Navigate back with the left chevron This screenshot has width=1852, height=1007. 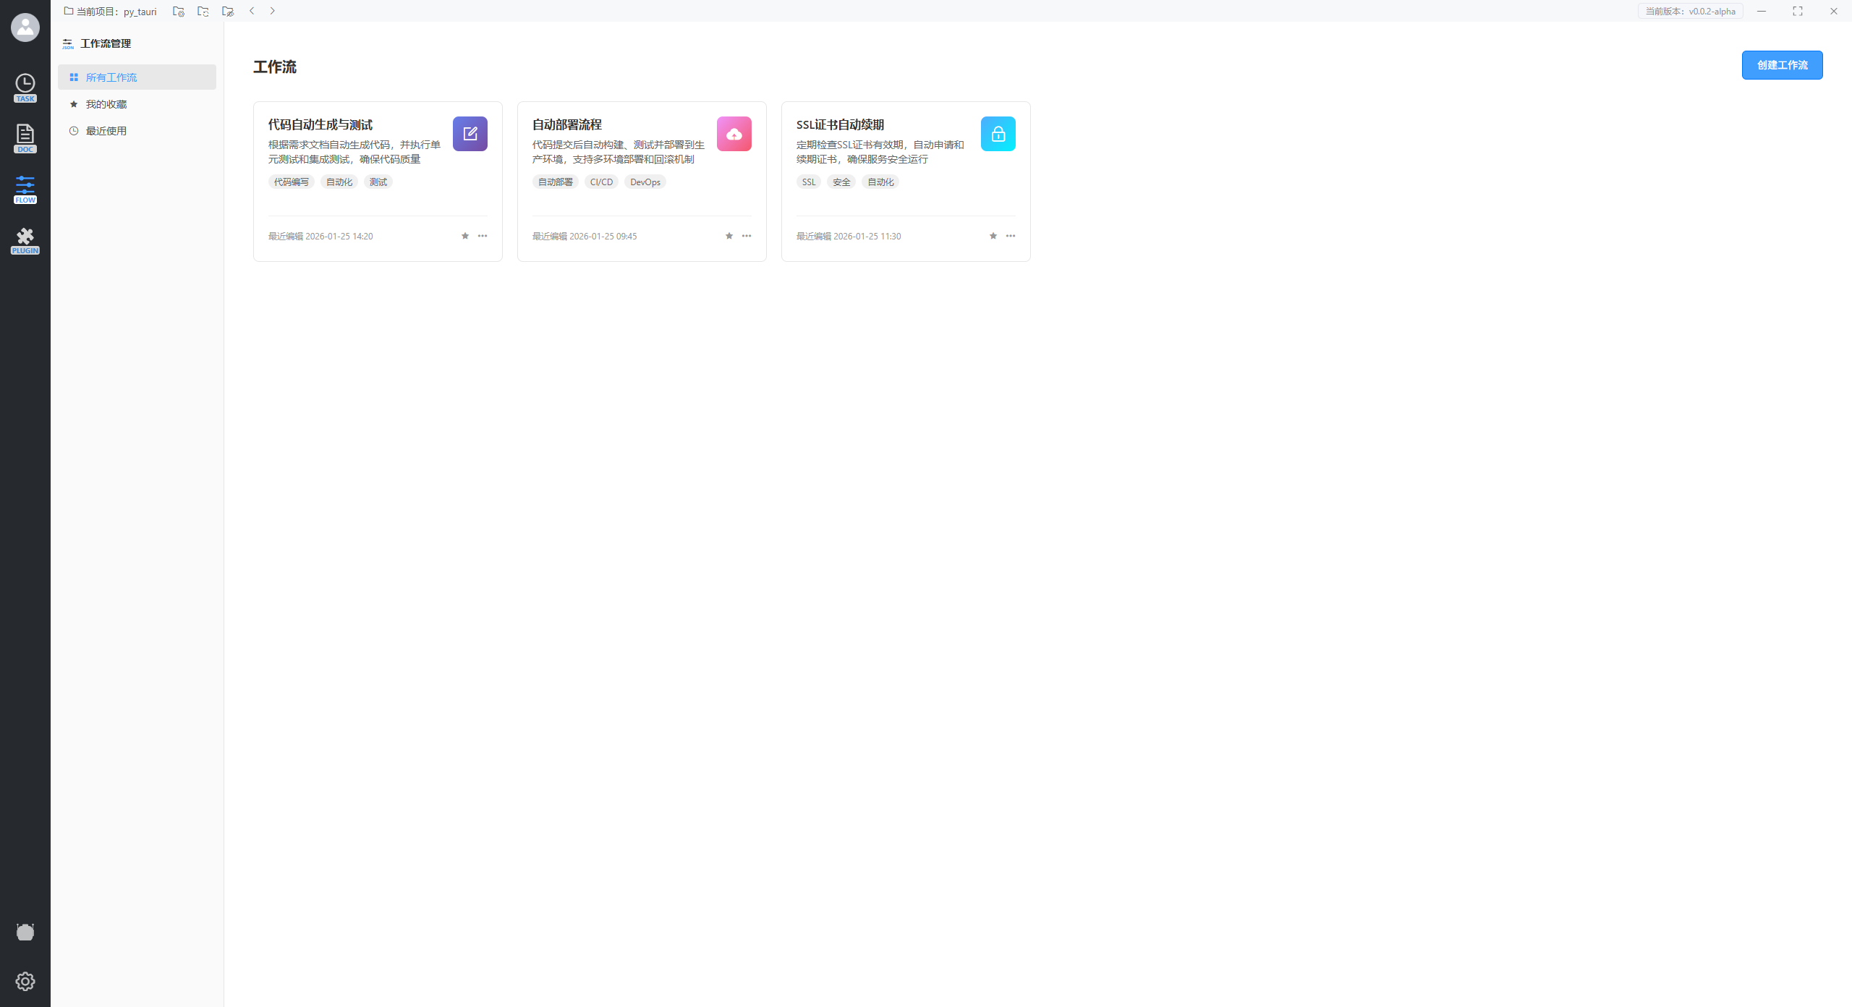tap(252, 11)
